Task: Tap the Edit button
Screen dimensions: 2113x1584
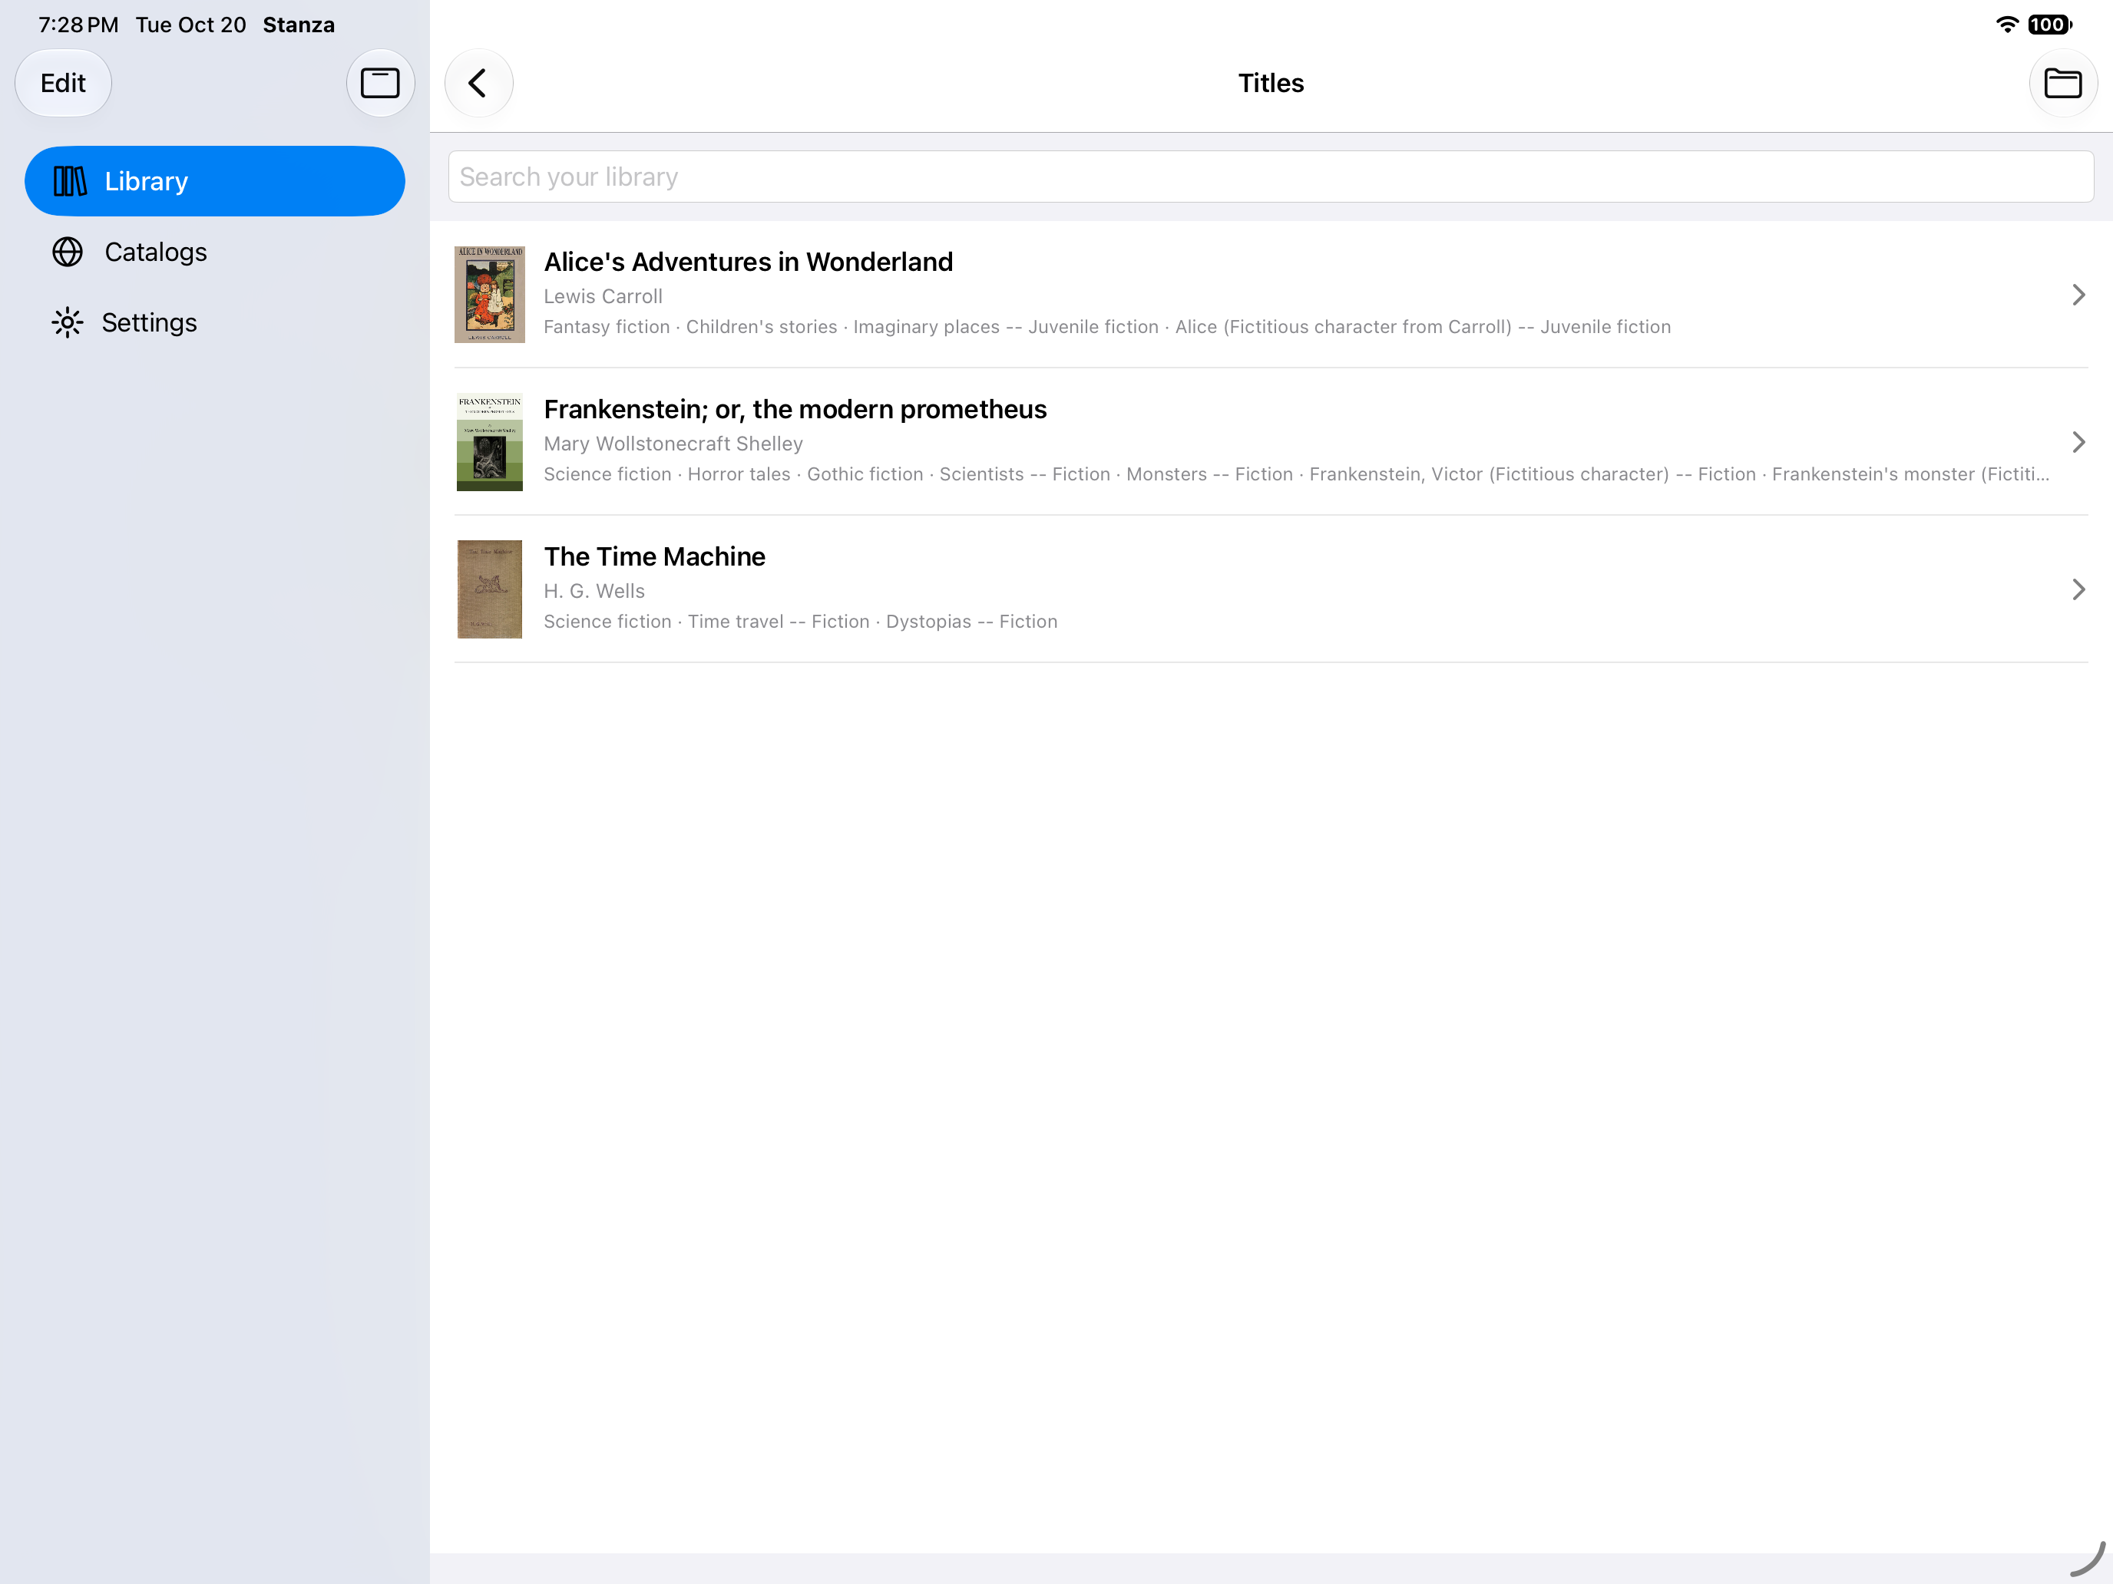Action: point(63,83)
